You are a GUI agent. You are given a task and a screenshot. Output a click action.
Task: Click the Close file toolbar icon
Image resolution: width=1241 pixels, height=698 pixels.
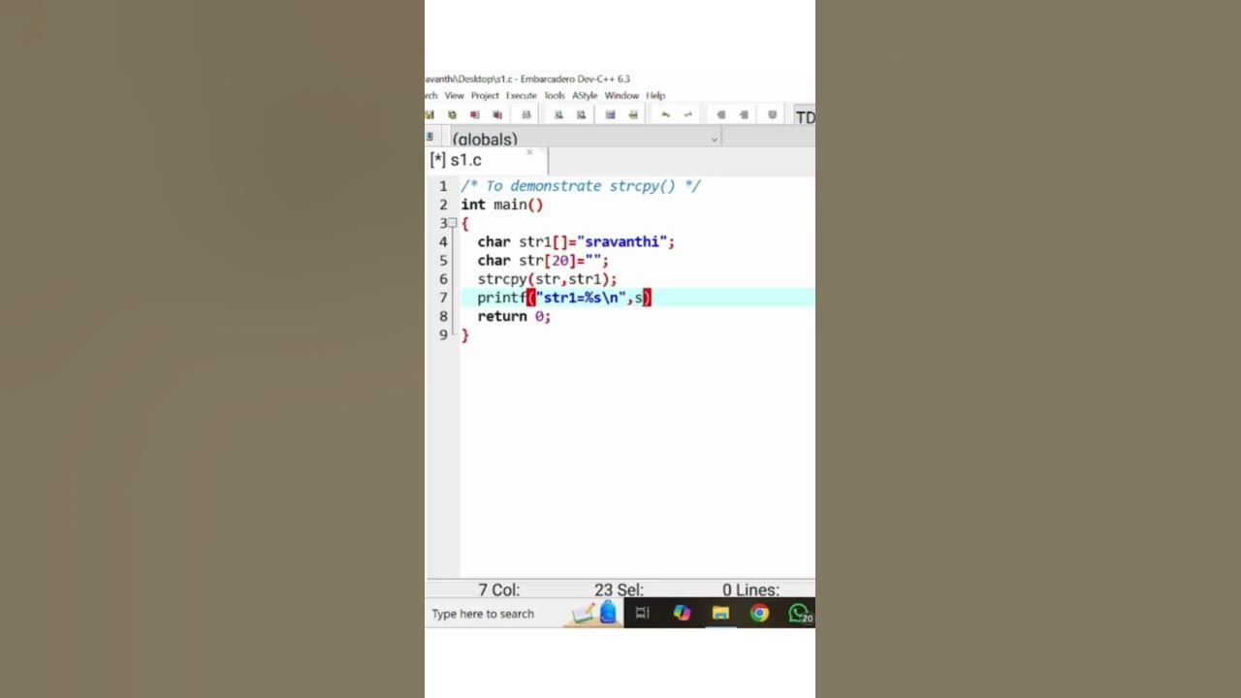click(474, 114)
